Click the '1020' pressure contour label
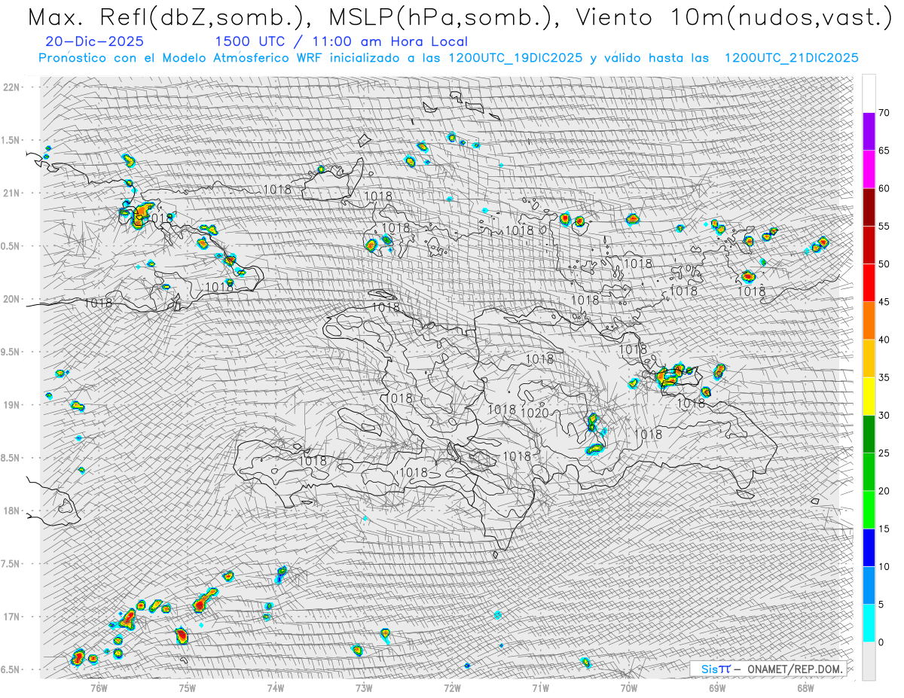This screenshot has height=698, width=904. coord(534,413)
